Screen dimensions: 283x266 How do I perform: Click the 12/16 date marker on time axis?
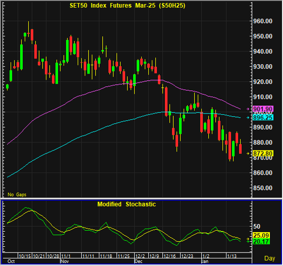coord(170,256)
